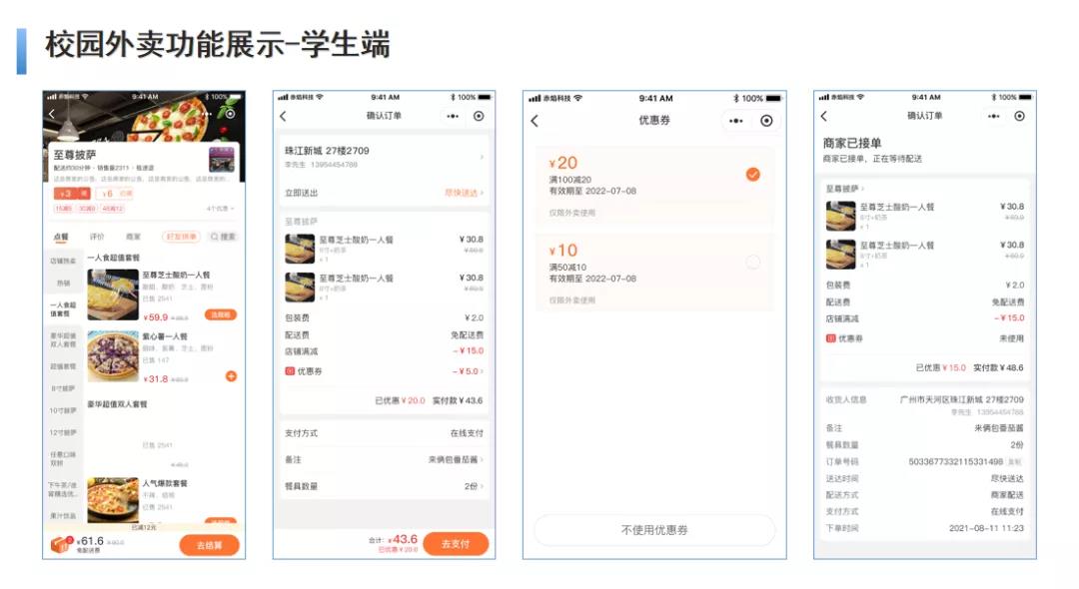Select the ¥10 coupon radio button
1079x589 pixels.
click(752, 263)
